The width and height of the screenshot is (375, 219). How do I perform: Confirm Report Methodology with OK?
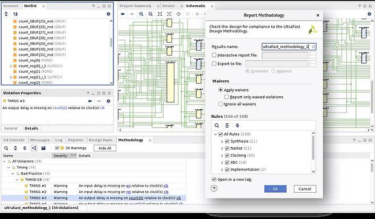(275, 189)
